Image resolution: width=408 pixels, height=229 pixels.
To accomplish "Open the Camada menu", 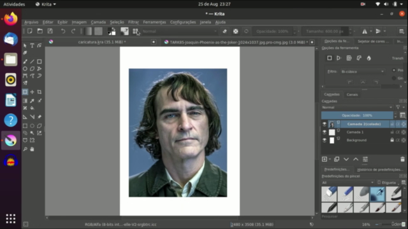I will [x=98, y=22].
